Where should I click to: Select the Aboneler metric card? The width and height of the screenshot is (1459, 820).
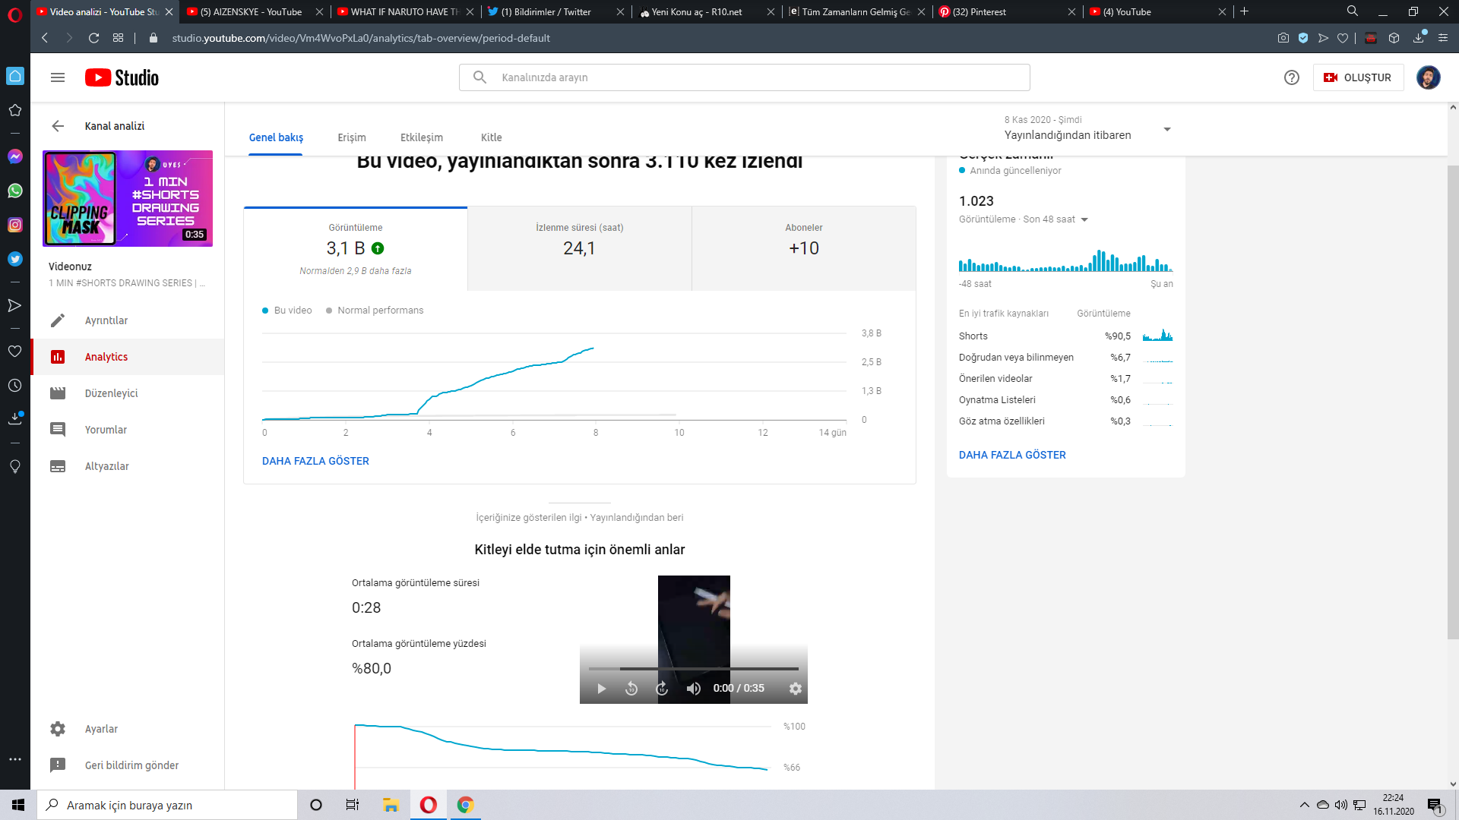804,249
